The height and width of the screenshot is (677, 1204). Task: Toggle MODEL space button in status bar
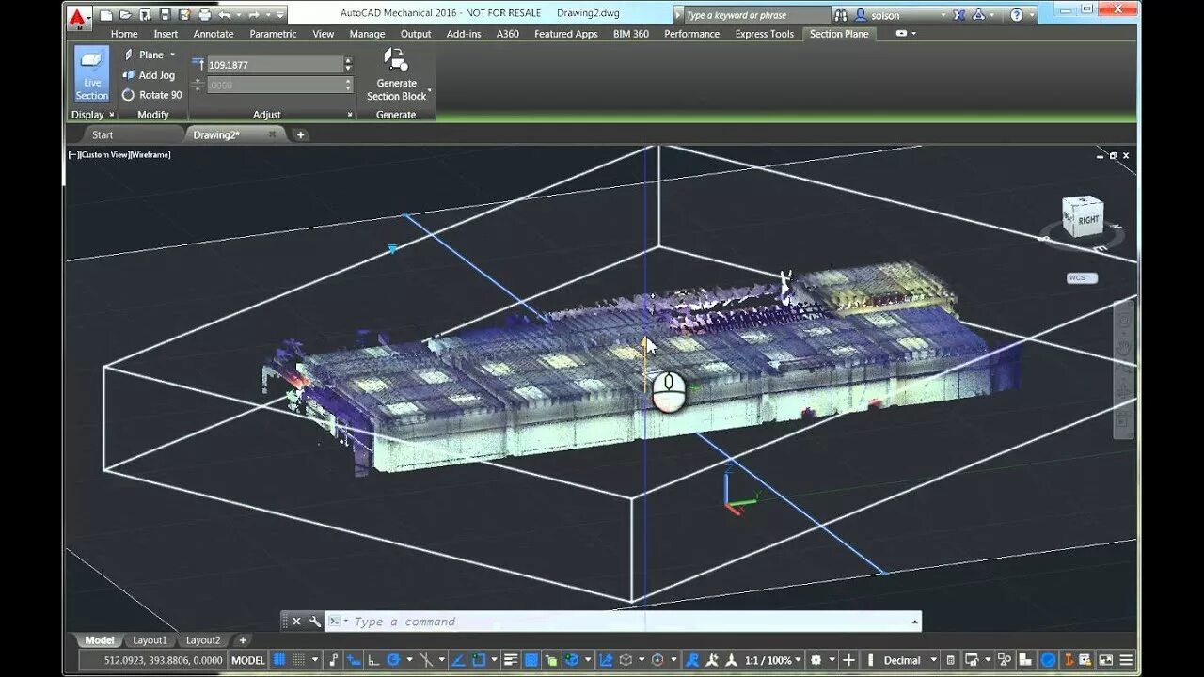tap(248, 660)
